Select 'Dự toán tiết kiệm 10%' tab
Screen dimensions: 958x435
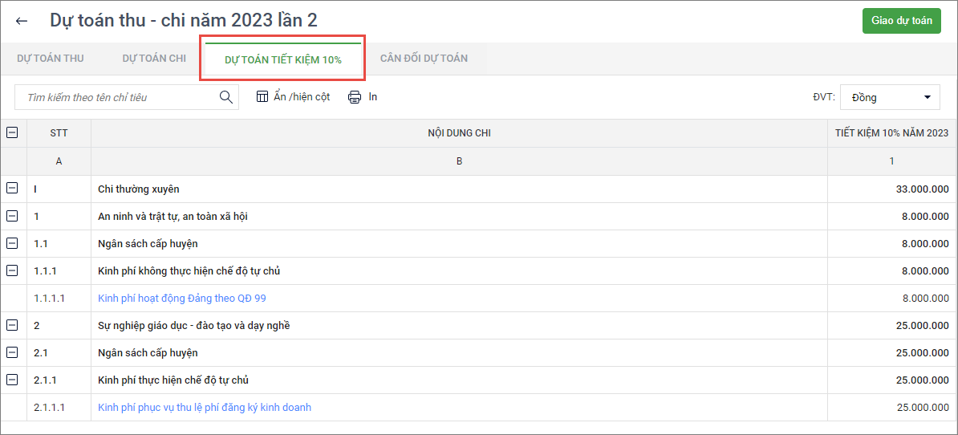point(282,59)
